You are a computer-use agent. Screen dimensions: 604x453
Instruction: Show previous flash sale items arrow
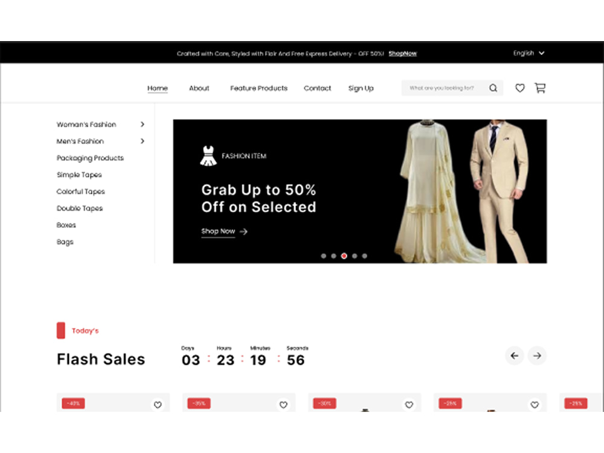(514, 356)
